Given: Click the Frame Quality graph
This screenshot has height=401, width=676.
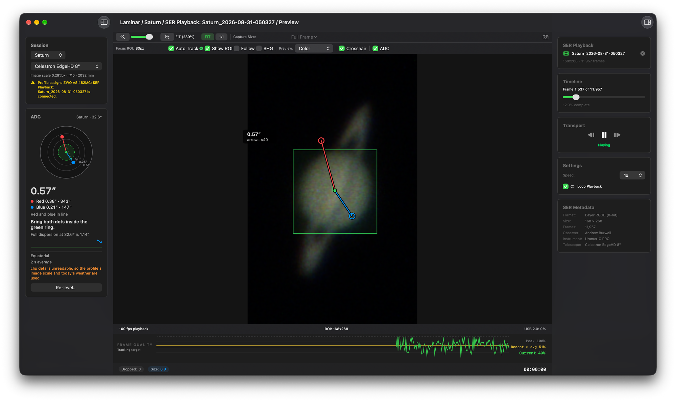Looking at the screenshot, I should tap(333, 346).
